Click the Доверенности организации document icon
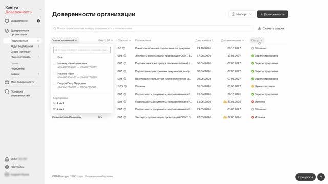This screenshot has width=328, height=184. (7, 31)
